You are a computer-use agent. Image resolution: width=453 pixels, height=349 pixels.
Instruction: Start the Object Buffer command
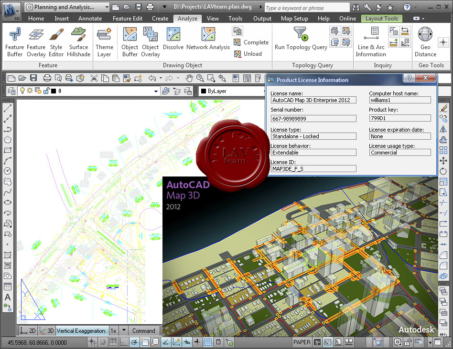point(129,42)
